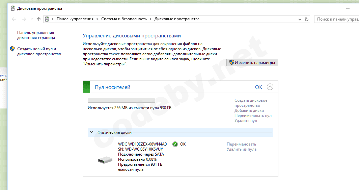Focus the 'Поиск в панели управления' search box
The height and width of the screenshot is (190, 359).
336,19
